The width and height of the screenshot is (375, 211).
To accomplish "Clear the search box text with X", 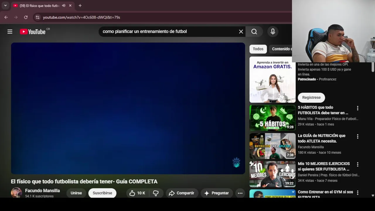I will coord(241,32).
